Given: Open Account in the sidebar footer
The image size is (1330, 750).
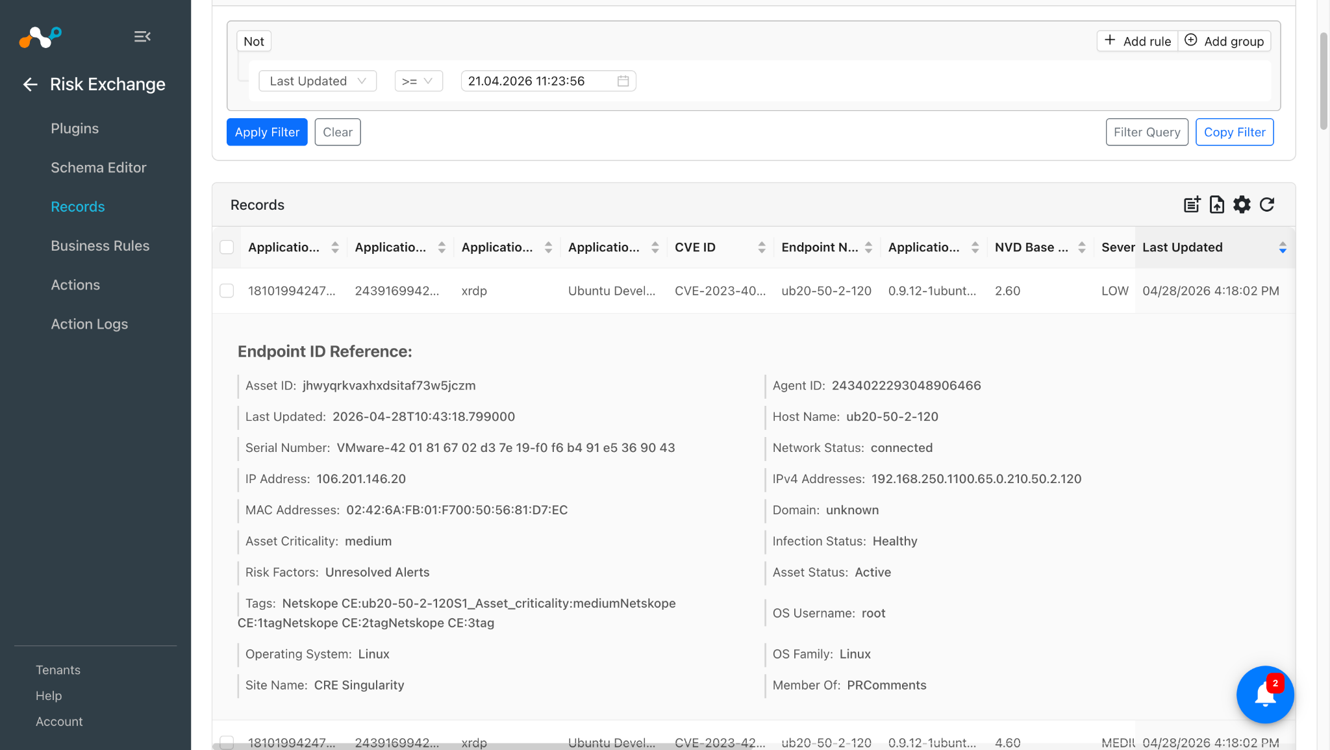Looking at the screenshot, I should 59,721.
